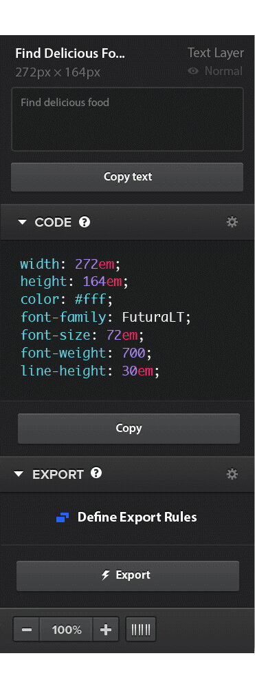This screenshot has height=689, width=255.
Task: Click the lightning bolt on Export button
Action: pyautogui.click(x=106, y=575)
